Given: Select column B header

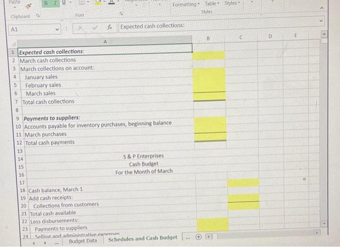Looking at the screenshot, I should coord(208,39).
